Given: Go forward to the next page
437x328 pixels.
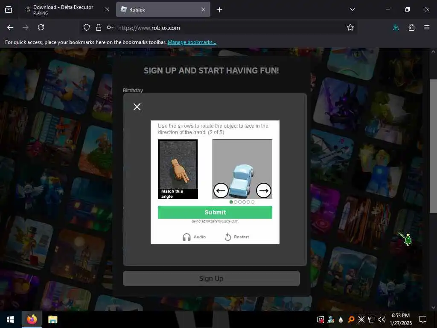Looking at the screenshot, I should pos(26,27).
